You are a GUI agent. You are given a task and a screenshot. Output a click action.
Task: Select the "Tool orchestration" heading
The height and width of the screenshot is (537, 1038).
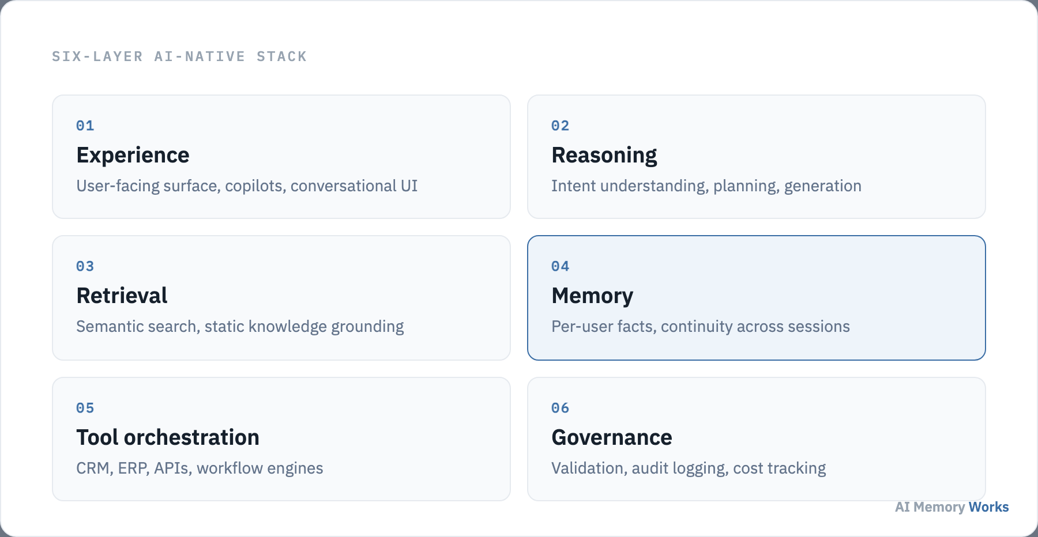[x=168, y=437]
